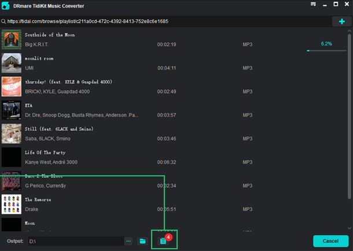Add URL with the plus button
The height and width of the screenshot is (251, 353).
click(x=342, y=21)
